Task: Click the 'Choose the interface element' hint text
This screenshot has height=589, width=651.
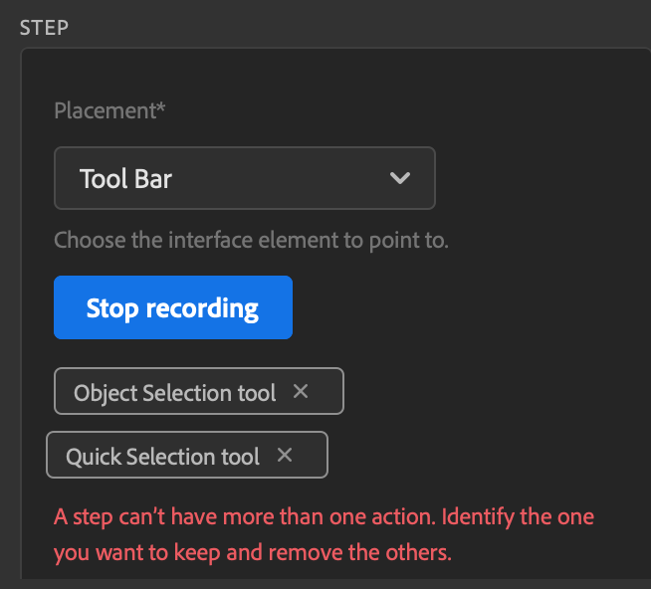Action: tap(251, 241)
